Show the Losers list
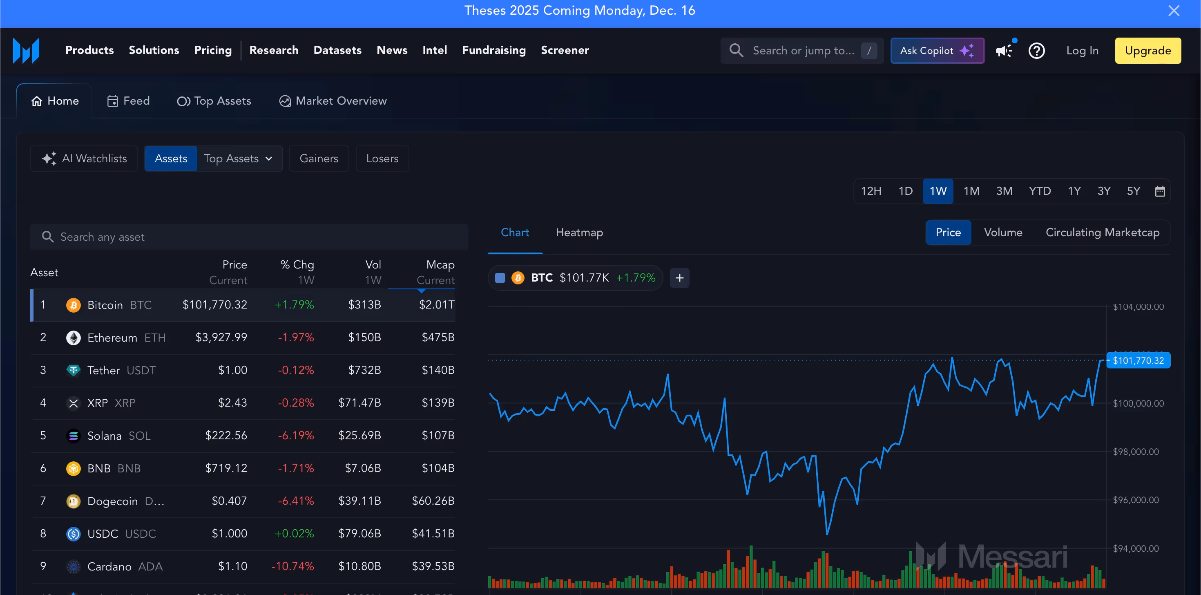Screen dimensions: 1201x595 tap(382, 159)
